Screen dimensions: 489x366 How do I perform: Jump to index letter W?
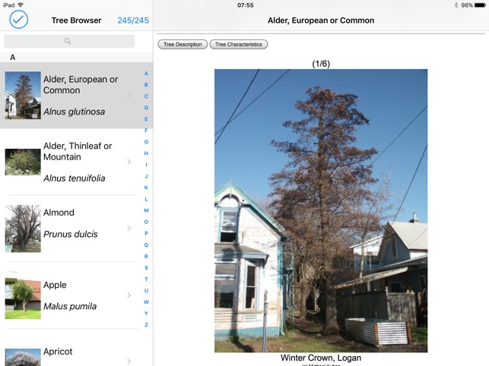(146, 301)
